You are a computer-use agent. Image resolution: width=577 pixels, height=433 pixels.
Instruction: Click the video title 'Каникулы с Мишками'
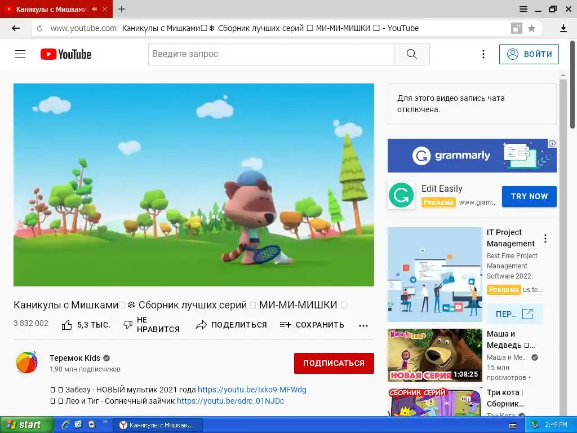click(180, 305)
